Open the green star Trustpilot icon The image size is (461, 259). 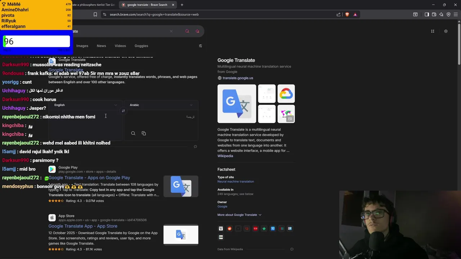(264, 228)
